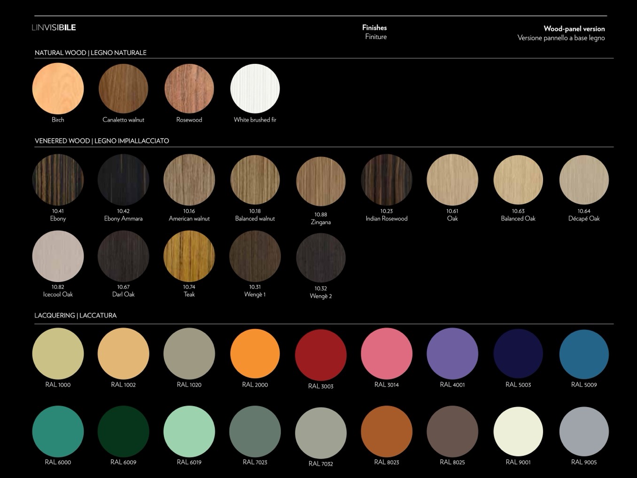Pick the 10.23 Indian Rosewood swatch

(x=386, y=180)
